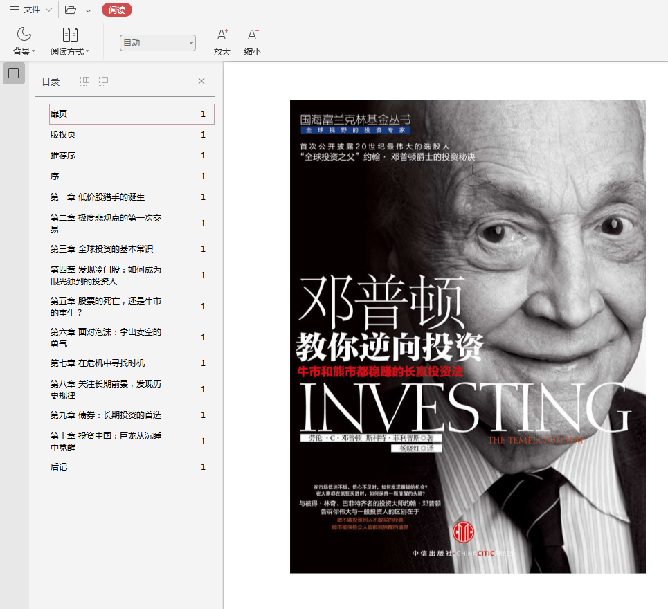
Task: Expand all outline entries icon
Action: pyautogui.click(x=84, y=81)
